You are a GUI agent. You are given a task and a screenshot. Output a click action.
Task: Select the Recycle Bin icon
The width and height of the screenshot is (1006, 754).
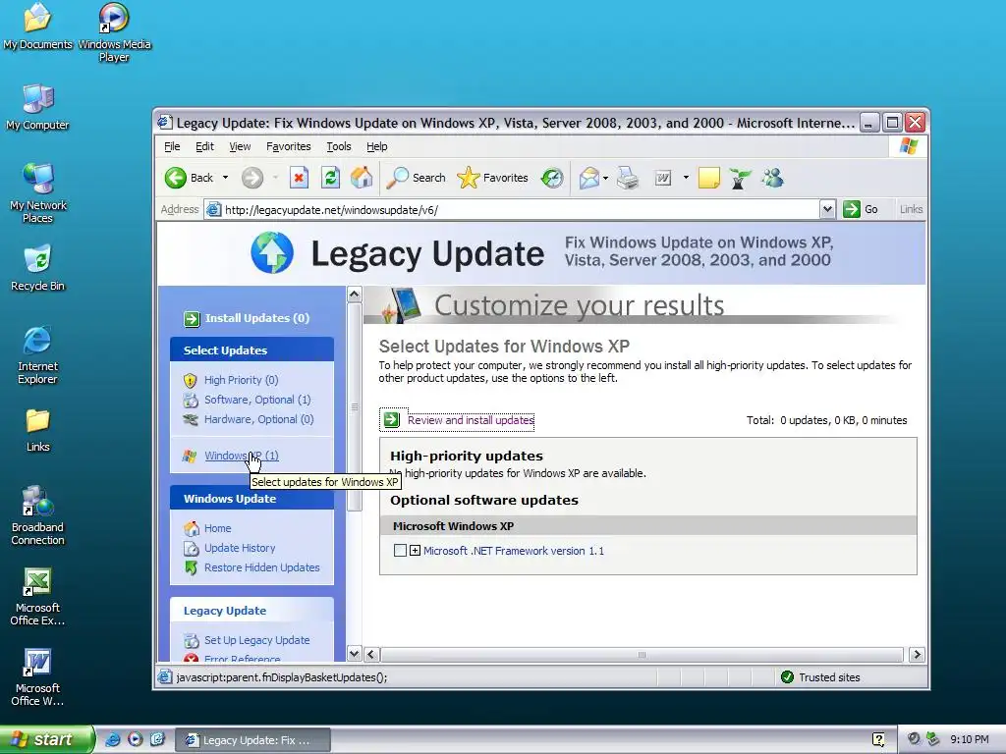click(x=37, y=268)
